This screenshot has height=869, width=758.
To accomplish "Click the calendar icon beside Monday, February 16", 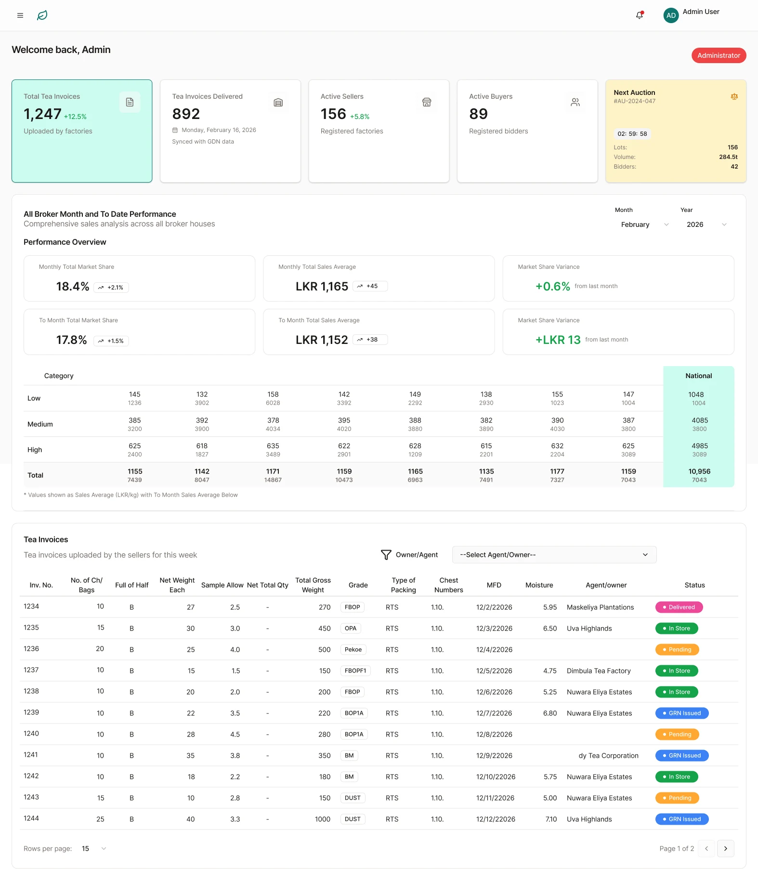I will pos(175,130).
